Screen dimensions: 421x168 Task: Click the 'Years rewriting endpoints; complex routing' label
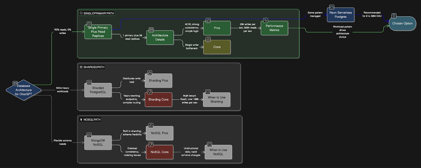(x=132, y=99)
